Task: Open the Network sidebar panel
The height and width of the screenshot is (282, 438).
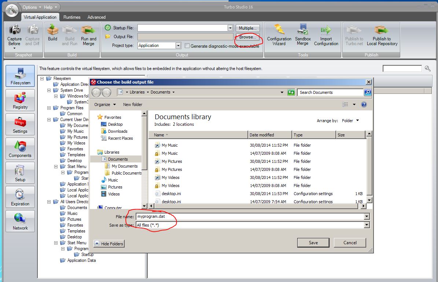Action: tap(21, 221)
